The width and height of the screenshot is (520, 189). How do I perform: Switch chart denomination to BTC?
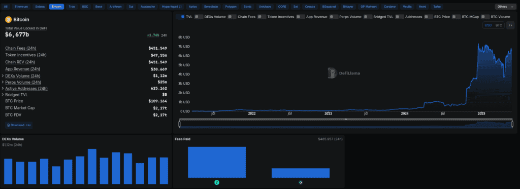point(499,25)
